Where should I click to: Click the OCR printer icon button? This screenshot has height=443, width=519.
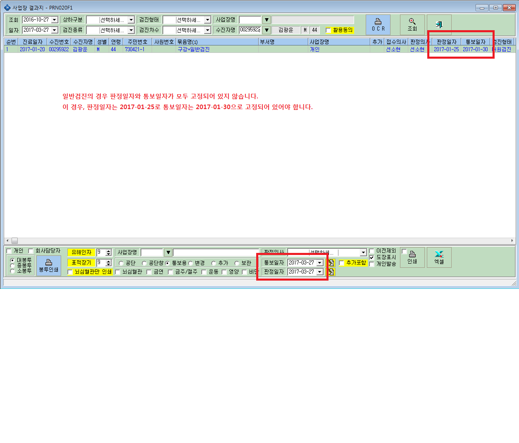[x=378, y=25]
